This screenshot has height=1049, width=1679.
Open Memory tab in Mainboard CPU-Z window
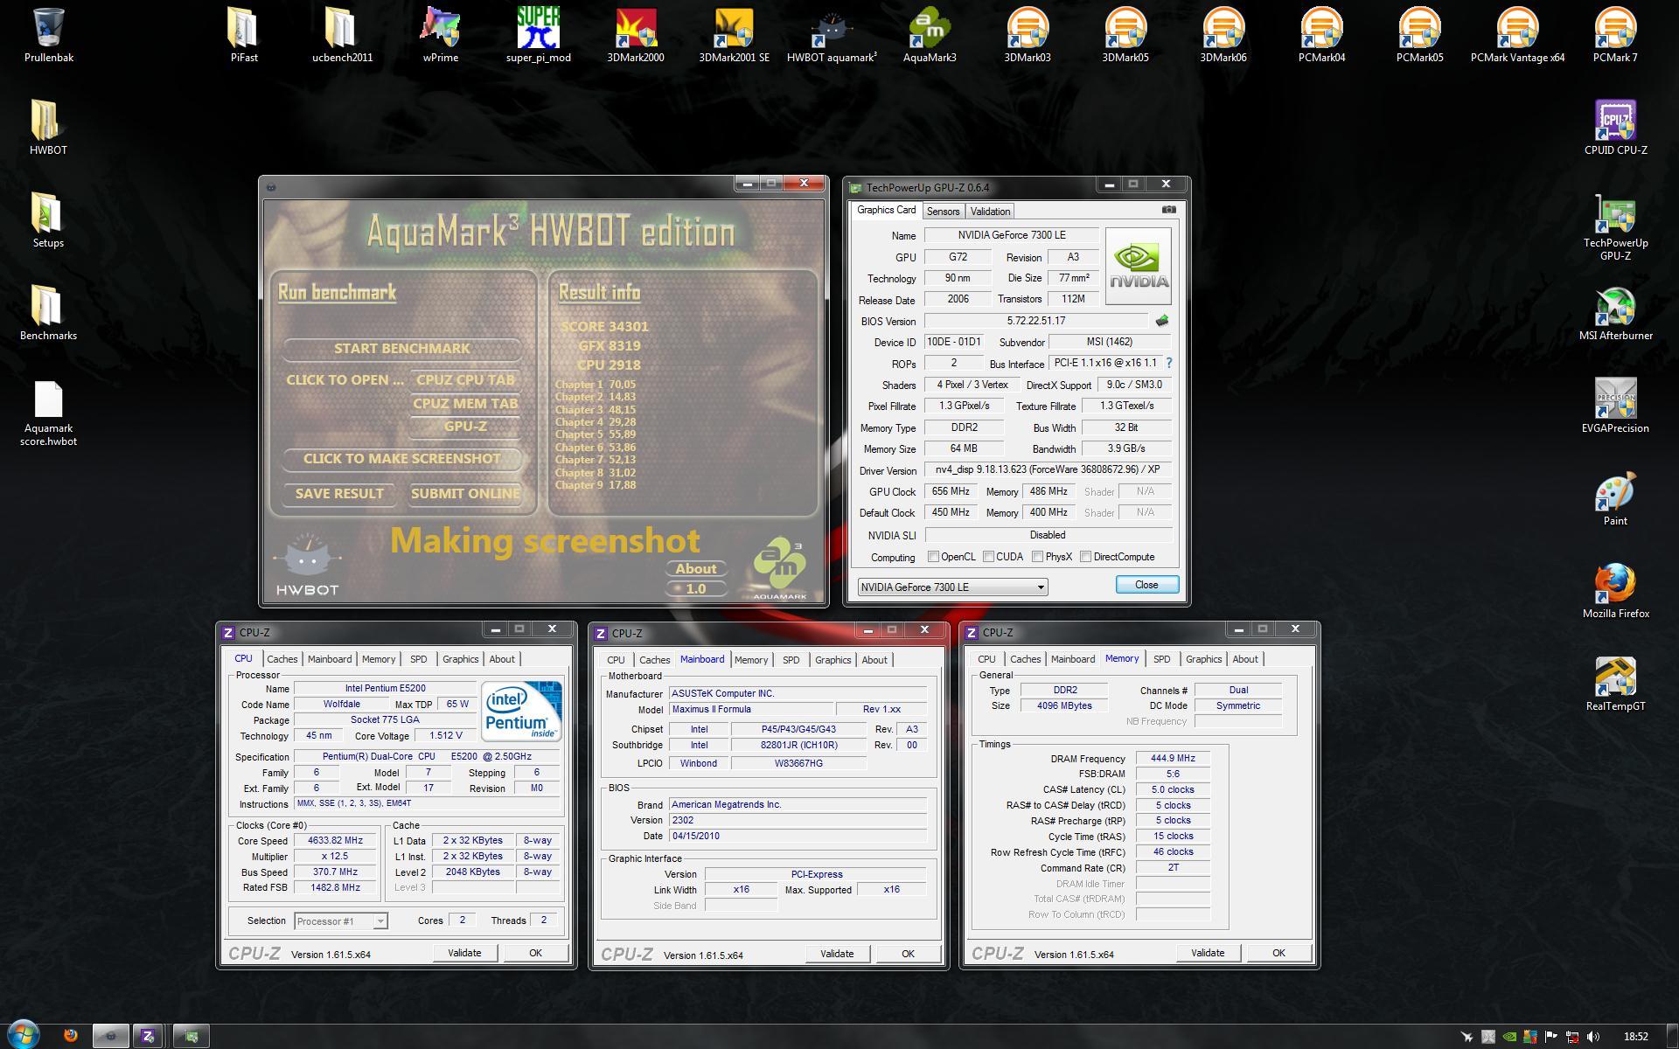[x=751, y=660]
